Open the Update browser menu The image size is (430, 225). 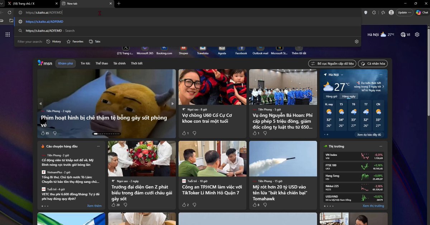(405, 13)
